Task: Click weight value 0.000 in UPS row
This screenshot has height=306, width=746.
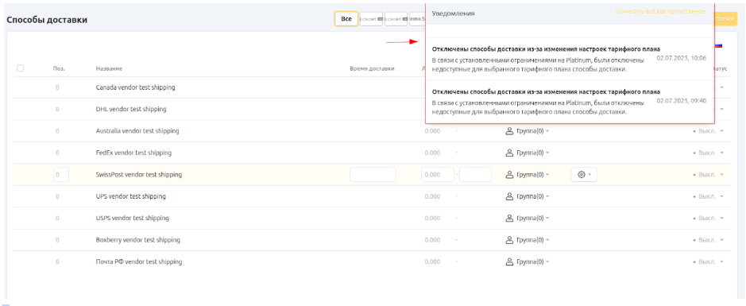Action: (432, 196)
